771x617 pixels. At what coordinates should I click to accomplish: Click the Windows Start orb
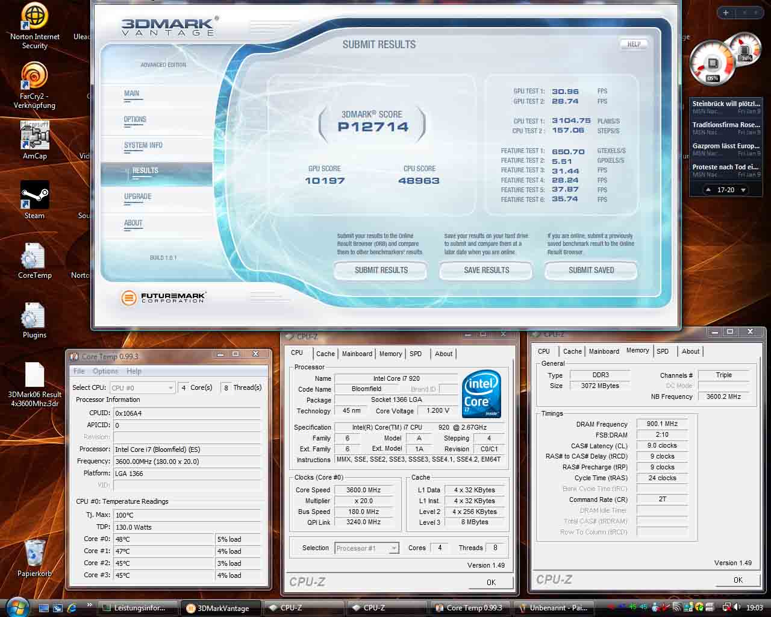click(x=16, y=607)
